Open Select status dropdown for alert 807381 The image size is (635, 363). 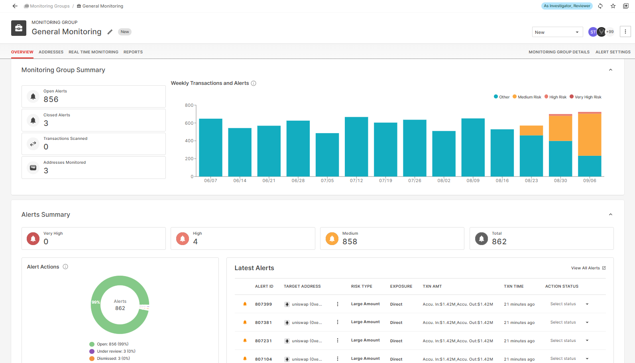(x=570, y=322)
